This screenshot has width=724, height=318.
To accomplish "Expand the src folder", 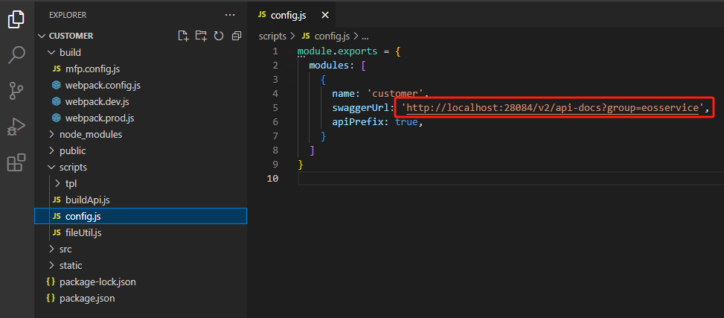I will tap(65, 249).
